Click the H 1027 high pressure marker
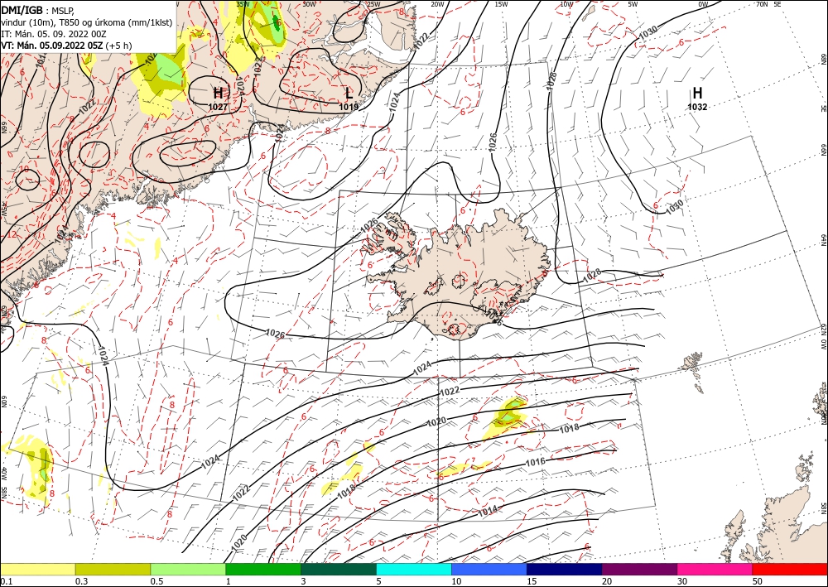828x587 pixels. pos(218,99)
